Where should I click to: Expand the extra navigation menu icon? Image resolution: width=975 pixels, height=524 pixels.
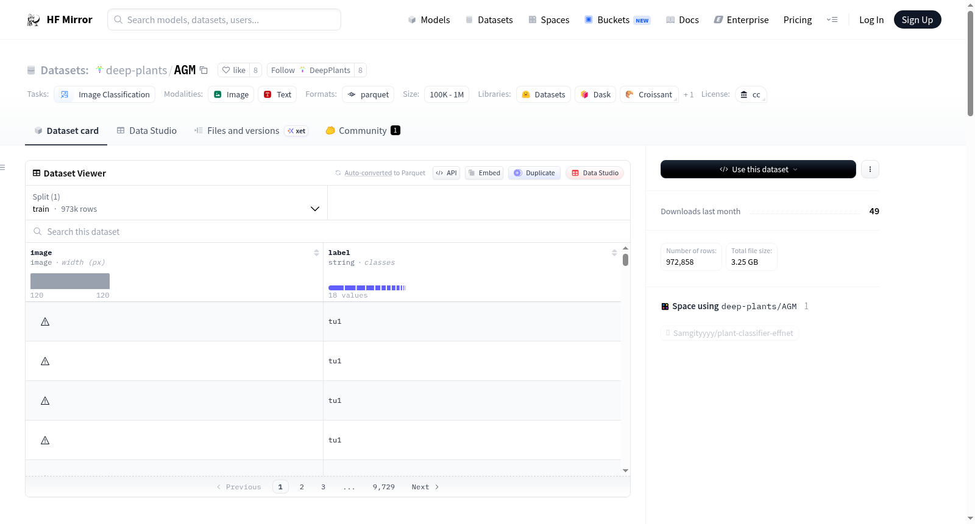click(832, 19)
